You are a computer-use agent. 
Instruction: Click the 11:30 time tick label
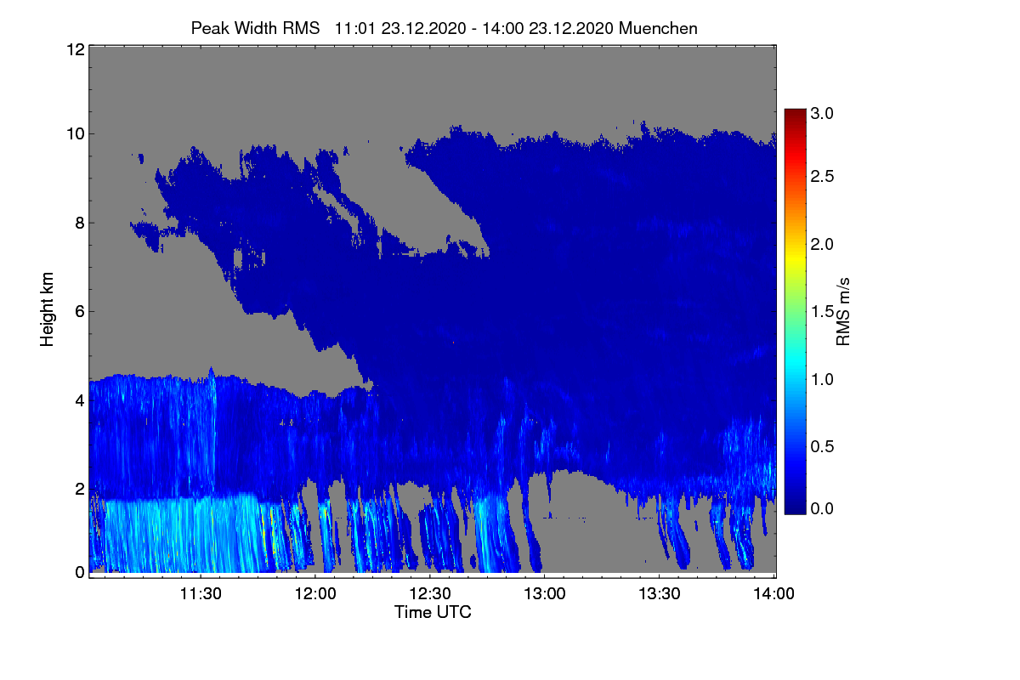[201, 594]
